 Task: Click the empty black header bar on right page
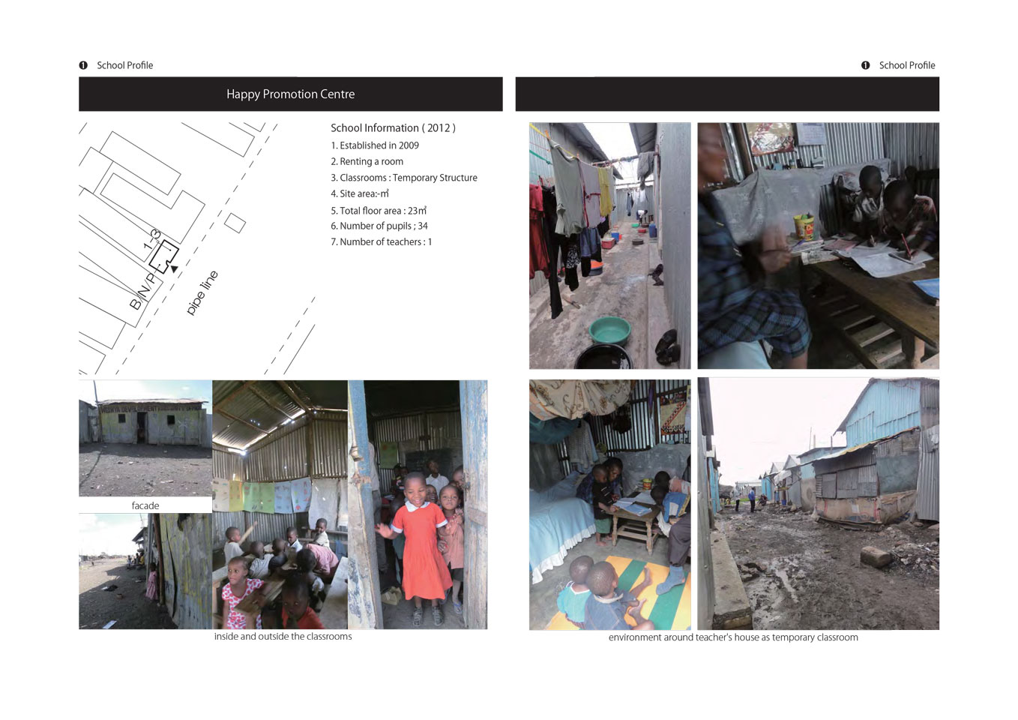727,94
